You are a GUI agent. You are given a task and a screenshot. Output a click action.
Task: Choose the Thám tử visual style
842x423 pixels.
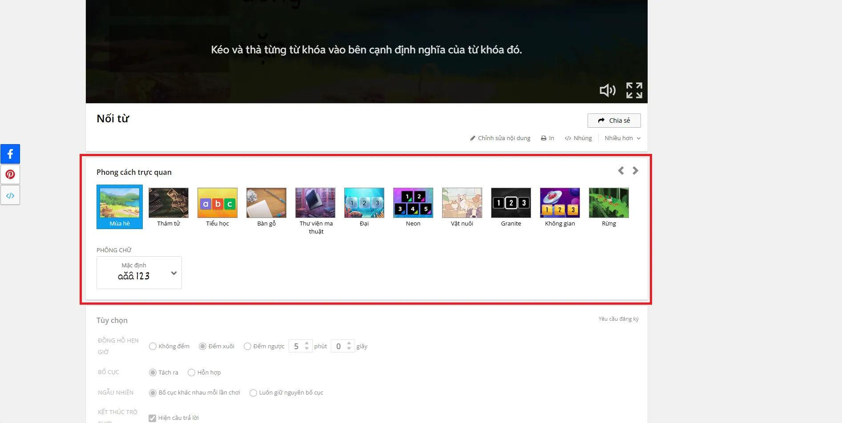[x=168, y=203]
